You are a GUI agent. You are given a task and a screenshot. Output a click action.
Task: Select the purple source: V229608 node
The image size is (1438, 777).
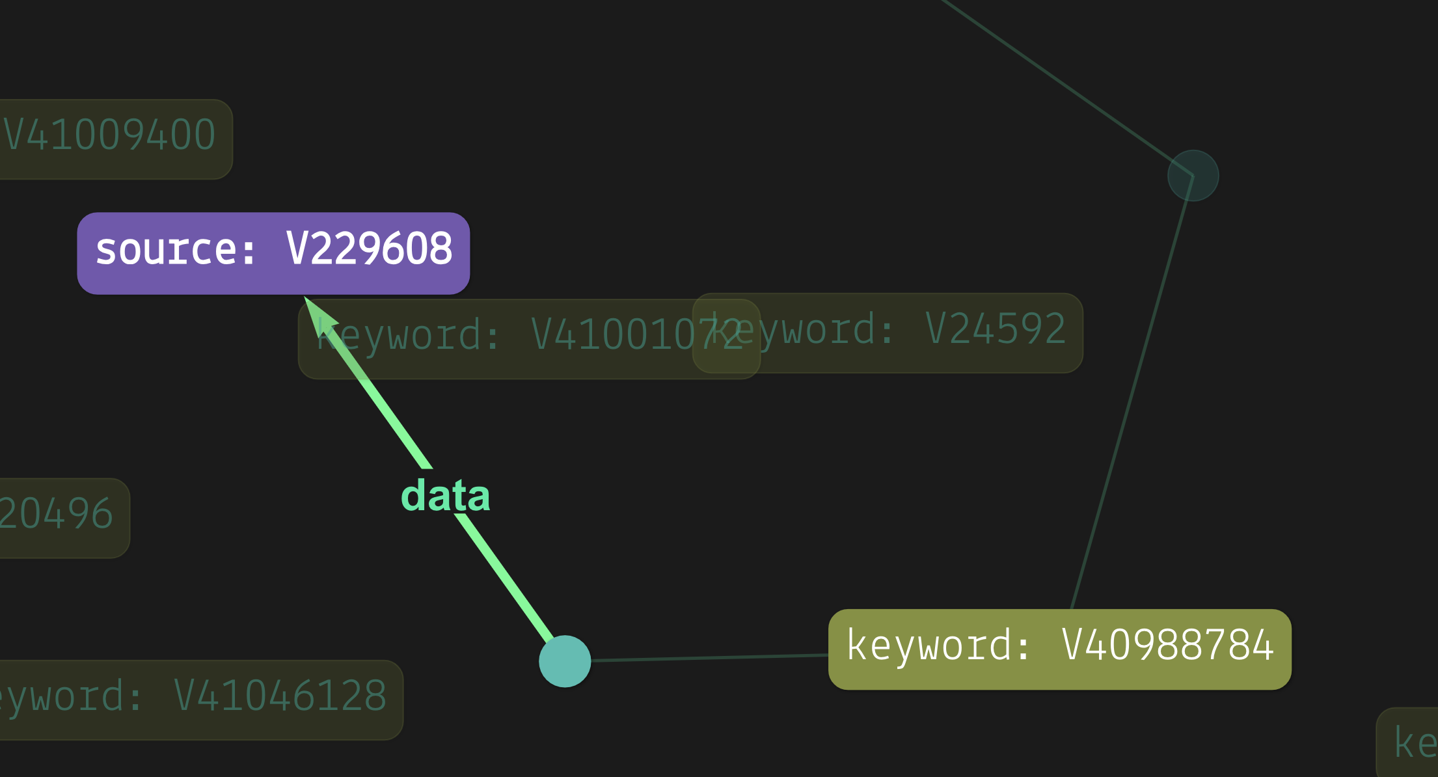273,253
